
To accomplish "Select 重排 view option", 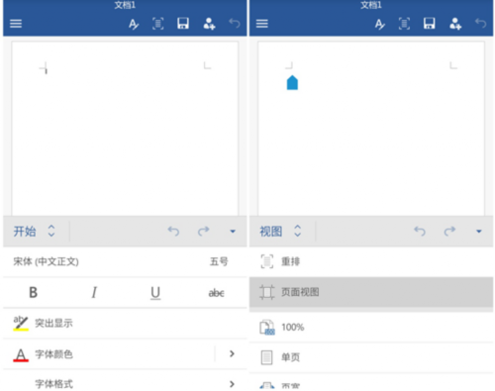I will click(371, 261).
